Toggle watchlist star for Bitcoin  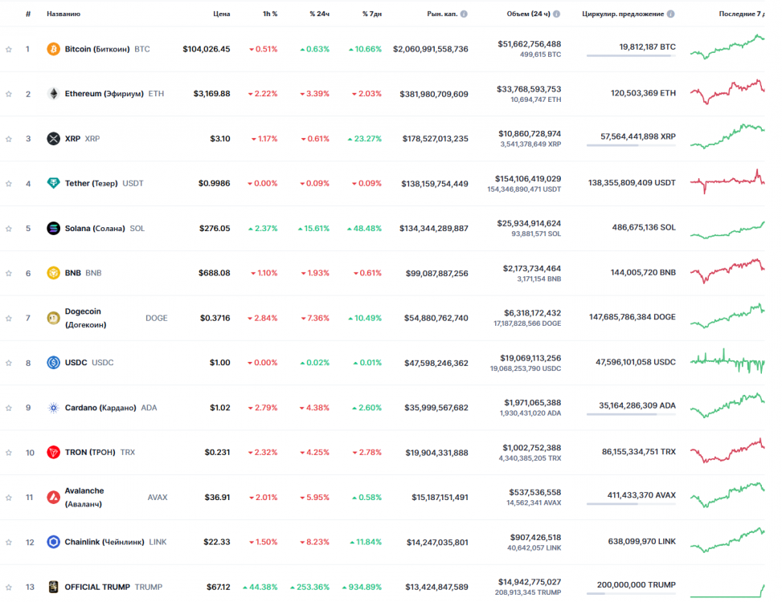[x=9, y=49]
